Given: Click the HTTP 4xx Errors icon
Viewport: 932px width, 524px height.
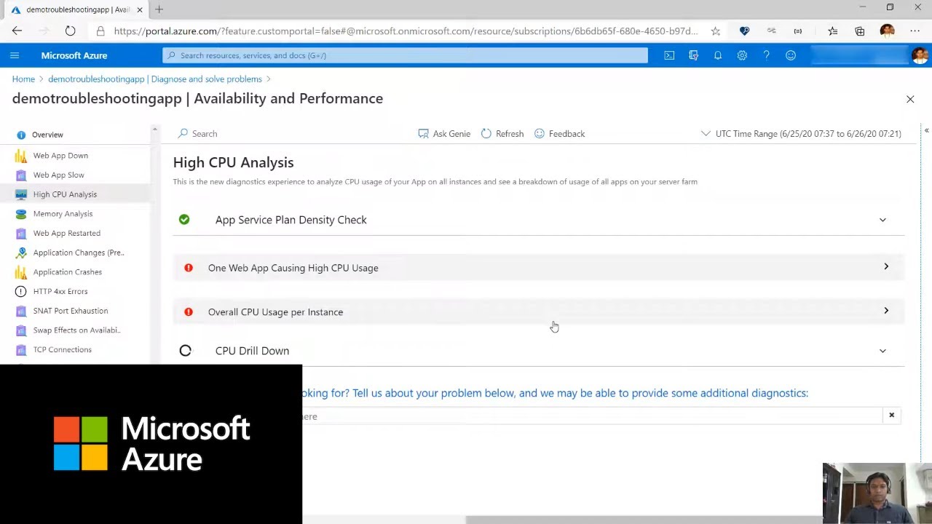Looking at the screenshot, I should (21, 291).
